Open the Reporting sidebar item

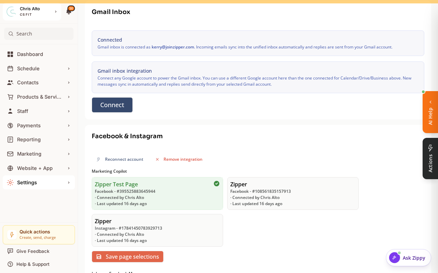tap(39, 140)
